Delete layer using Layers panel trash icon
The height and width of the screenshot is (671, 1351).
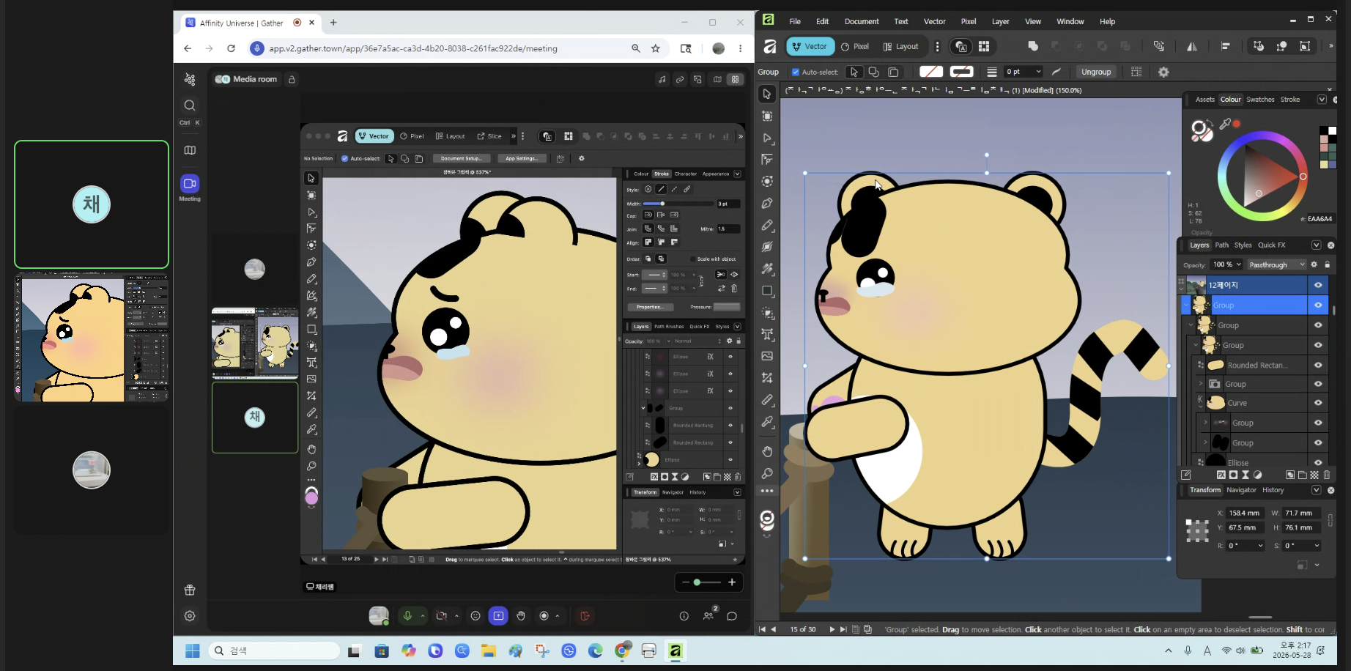[1327, 475]
